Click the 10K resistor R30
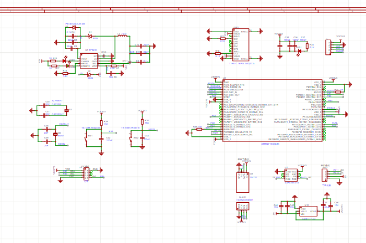Viewport: 366px width, 243px height. [143, 122]
